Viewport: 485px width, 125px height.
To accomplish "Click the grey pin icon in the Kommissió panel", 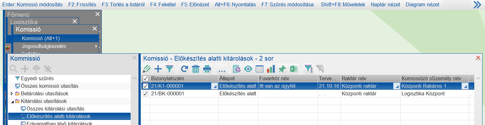I will [48, 68].
